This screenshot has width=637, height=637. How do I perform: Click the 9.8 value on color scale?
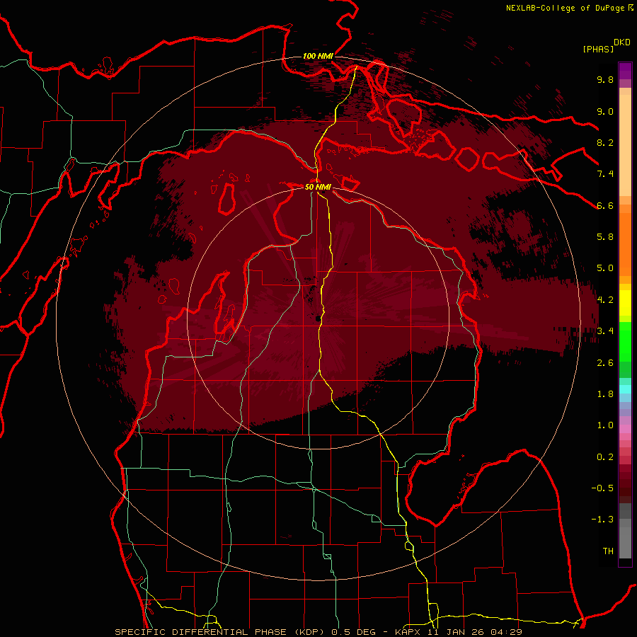(x=605, y=79)
